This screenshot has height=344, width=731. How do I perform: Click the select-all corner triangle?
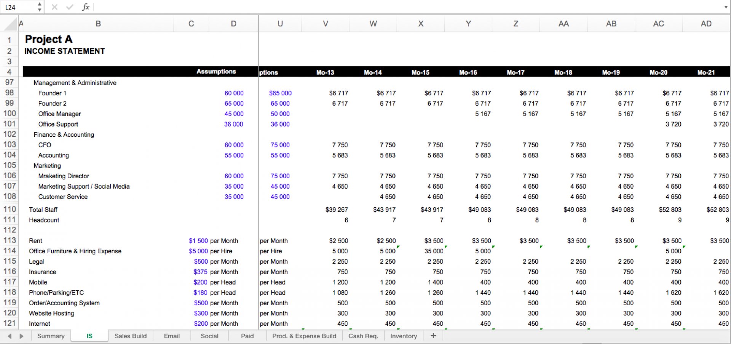11,24
